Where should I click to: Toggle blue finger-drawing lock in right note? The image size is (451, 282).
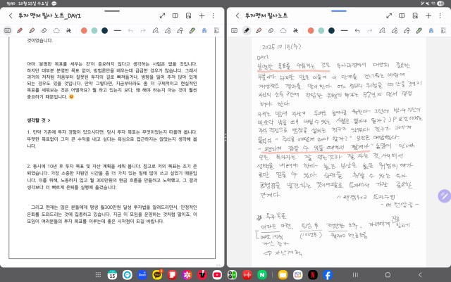click(x=431, y=30)
